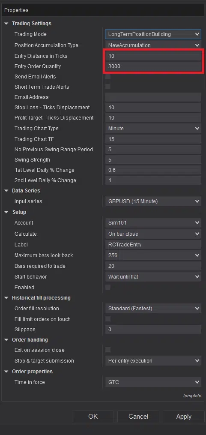Open the Time in force dropdown
Image resolution: width=206 pixels, height=435 pixels.
tap(153, 382)
